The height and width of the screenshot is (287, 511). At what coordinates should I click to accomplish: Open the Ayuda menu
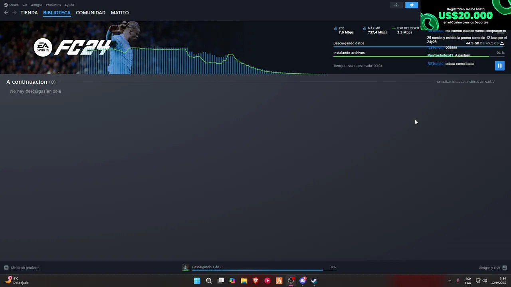click(x=69, y=5)
